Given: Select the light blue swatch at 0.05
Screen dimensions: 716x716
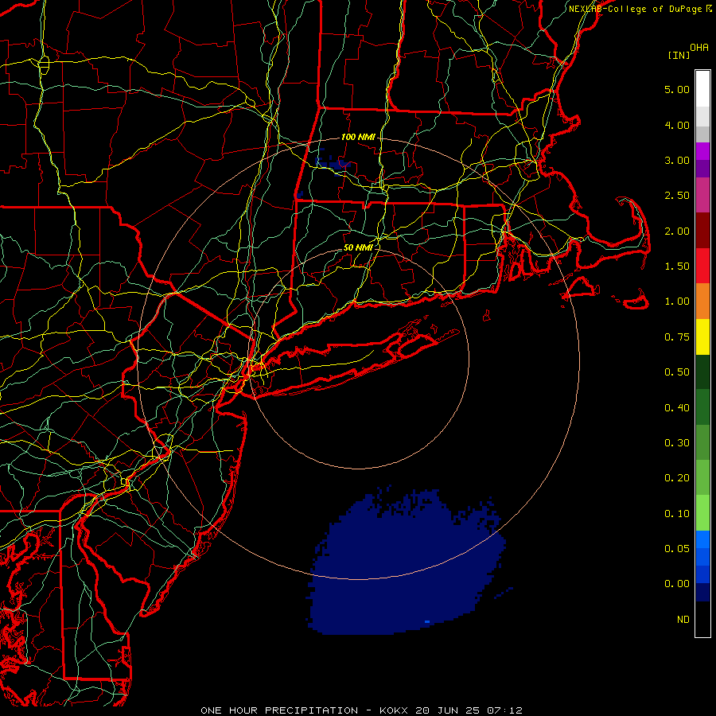Looking at the screenshot, I should tap(702, 539).
